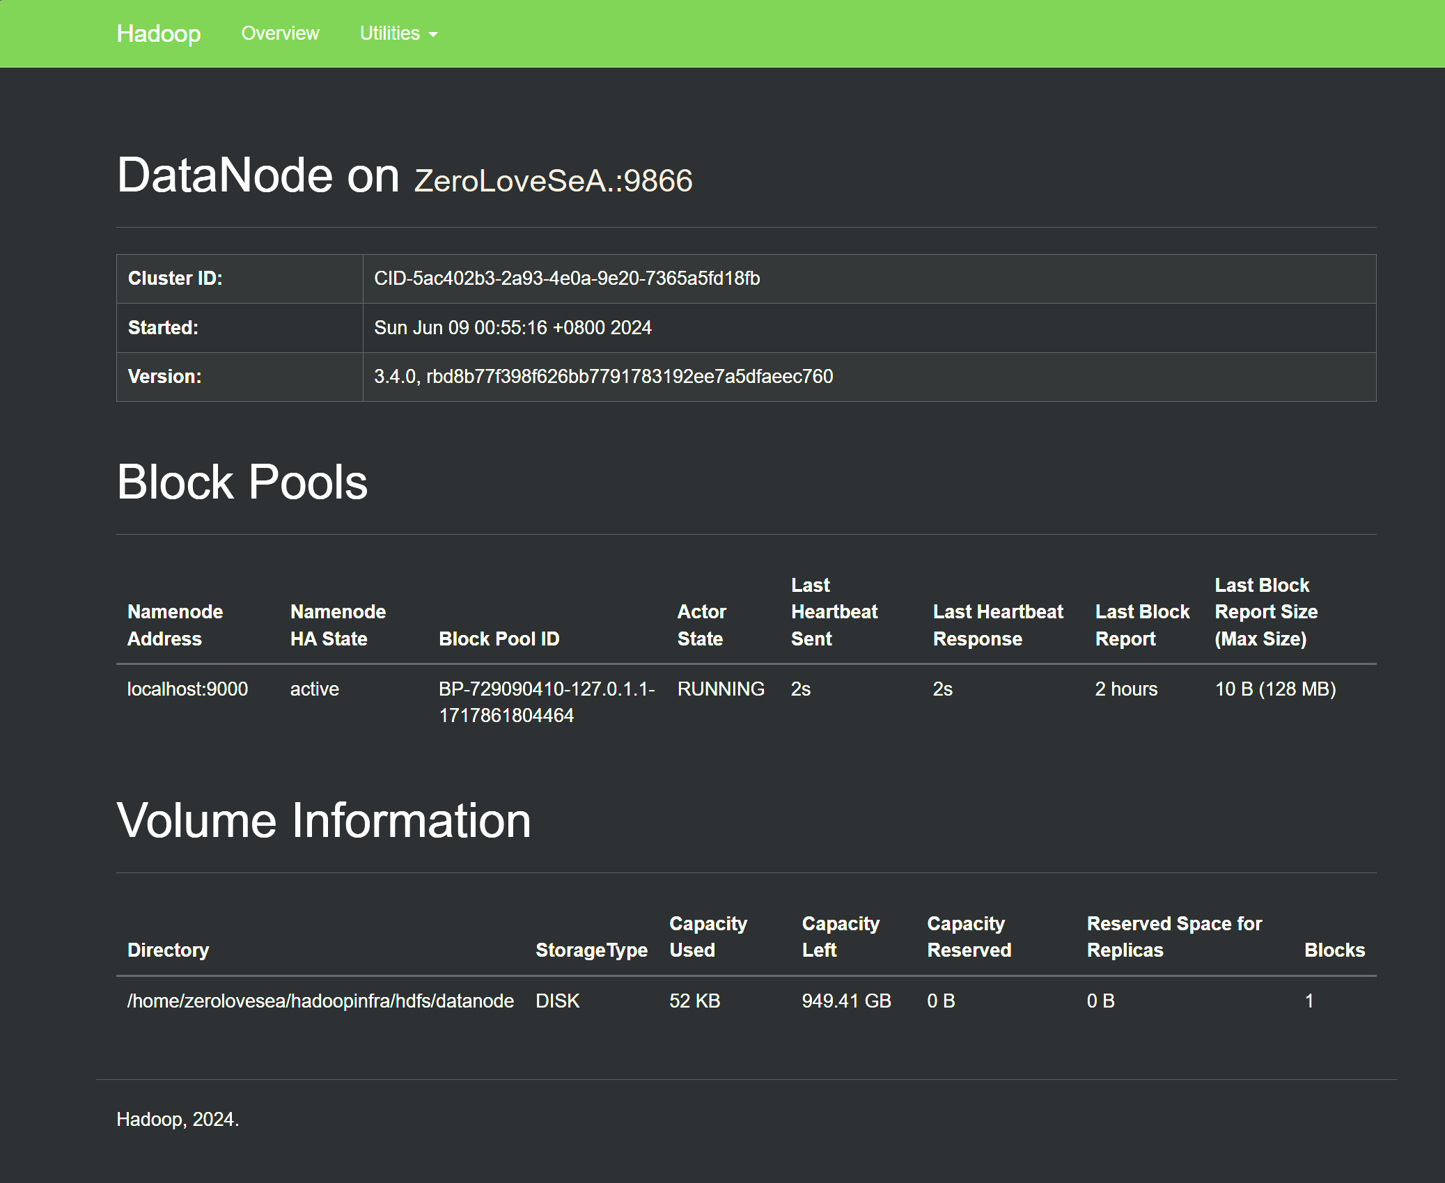The image size is (1445, 1183).
Task: Click the RUNNING actor state cell
Action: point(721,689)
